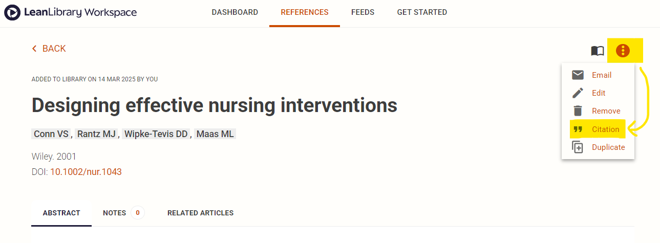Screen dimensions: 660x243
Task: Click the pencil Edit icon
Action: pyautogui.click(x=578, y=93)
